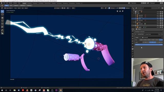
Task: Switch to the Sculpting workspace tab
Action: point(35,3)
